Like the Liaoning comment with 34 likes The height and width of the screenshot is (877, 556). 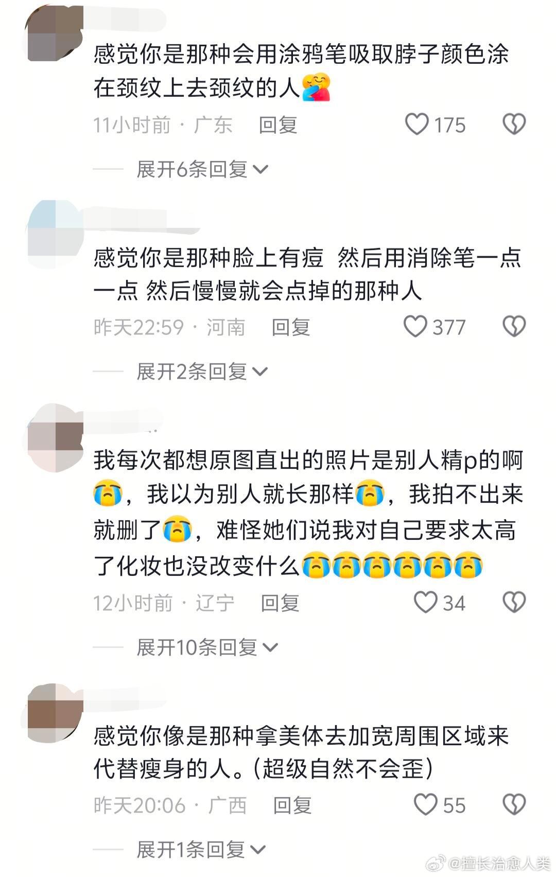pos(426,603)
